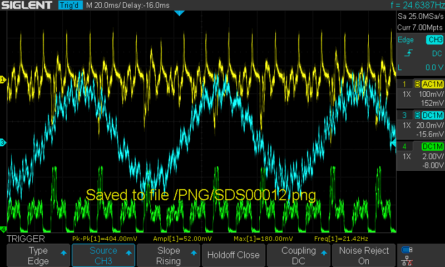The height and width of the screenshot is (267, 445).
Task: Click the LAN network disconnected icon
Action: click(x=407, y=261)
